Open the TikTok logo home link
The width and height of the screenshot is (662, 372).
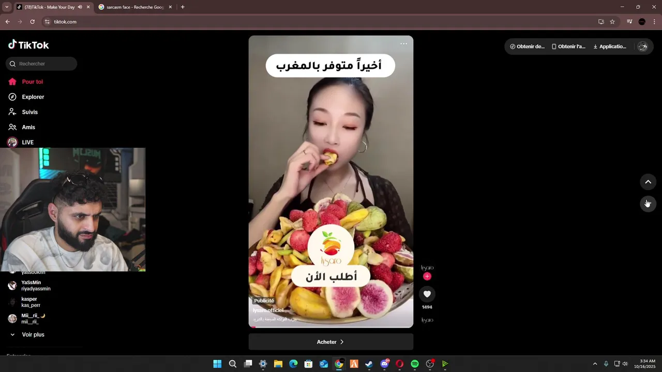(x=28, y=45)
